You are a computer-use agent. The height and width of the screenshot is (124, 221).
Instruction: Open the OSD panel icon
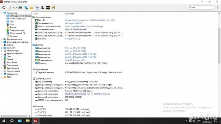[x=48, y=8]
